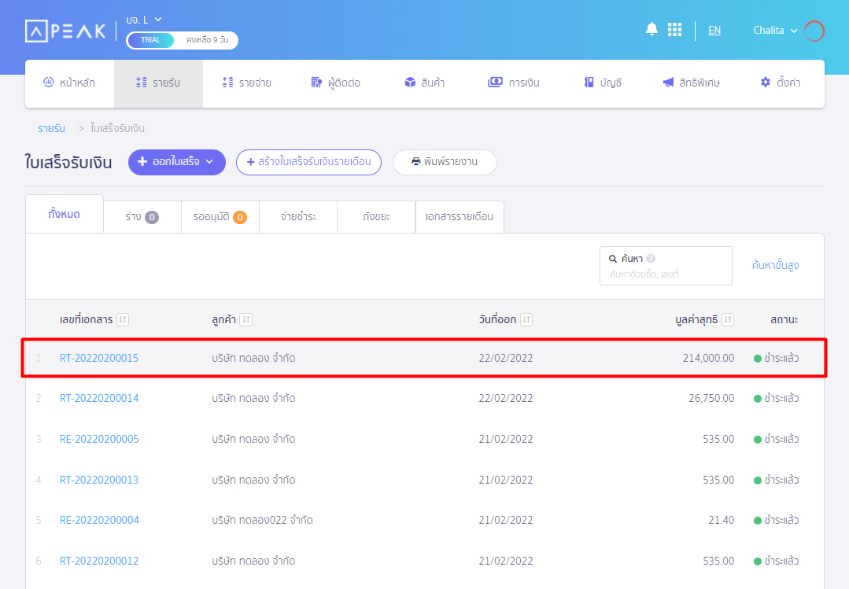Viewport: 849px width, 589px height.
Task: Click the คงเหลือ 9 วัน trial label
Action: tap(208, 40)
